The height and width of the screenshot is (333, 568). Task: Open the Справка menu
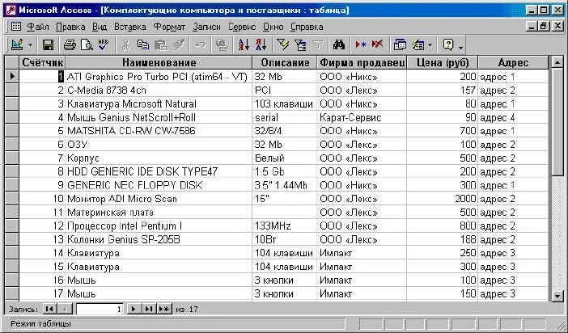click(307, 27)
